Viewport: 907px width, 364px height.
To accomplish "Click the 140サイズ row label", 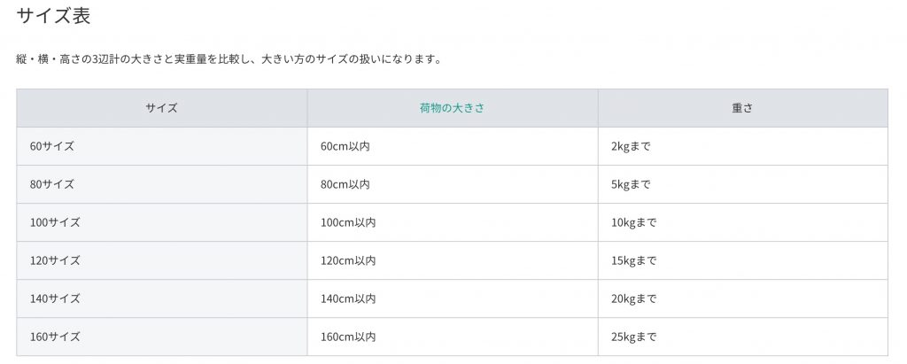I will click(55, 299).
